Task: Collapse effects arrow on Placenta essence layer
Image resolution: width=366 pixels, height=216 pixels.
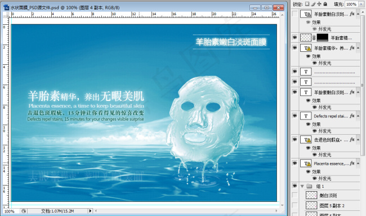Action: pyautogui.click(x=358, y=164)
